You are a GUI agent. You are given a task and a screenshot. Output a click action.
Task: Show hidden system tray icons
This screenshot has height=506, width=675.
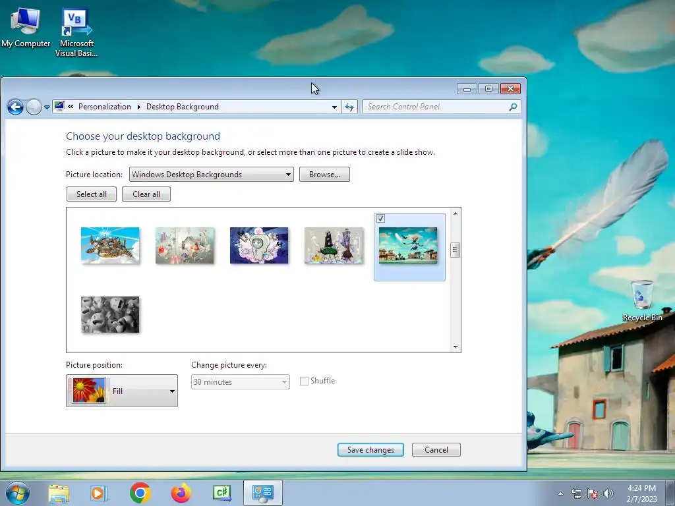pyautogui.click(x=560, y=493)
